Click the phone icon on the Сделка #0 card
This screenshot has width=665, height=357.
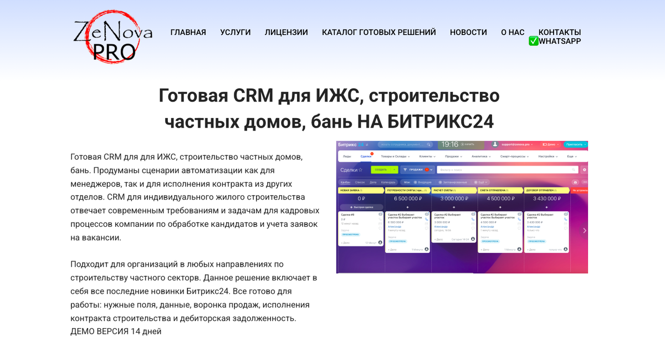pos(380,219)
